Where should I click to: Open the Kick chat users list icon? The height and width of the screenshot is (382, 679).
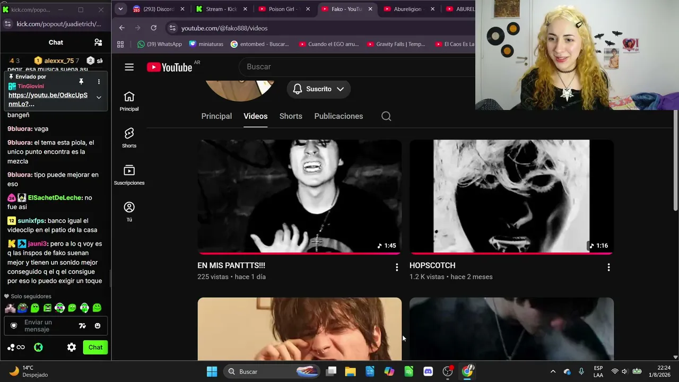[x=98, y=42]
